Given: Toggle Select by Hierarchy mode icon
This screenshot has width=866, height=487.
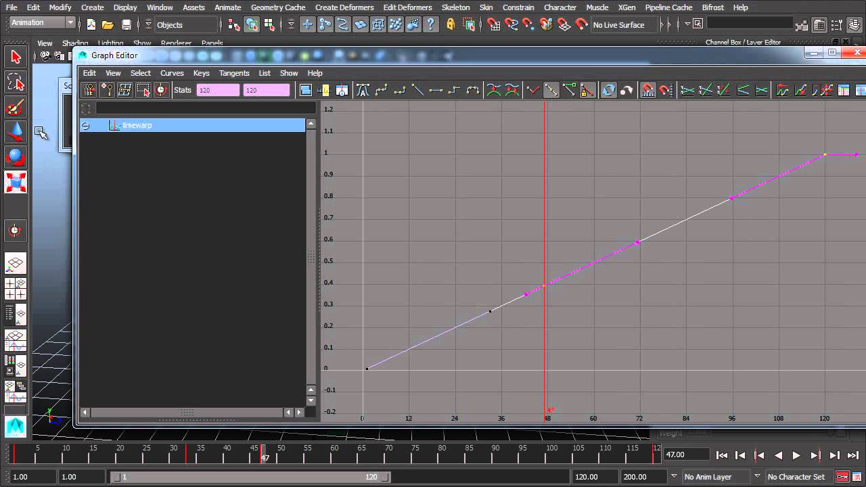Looking at the screenshot, I should [234, 24].
